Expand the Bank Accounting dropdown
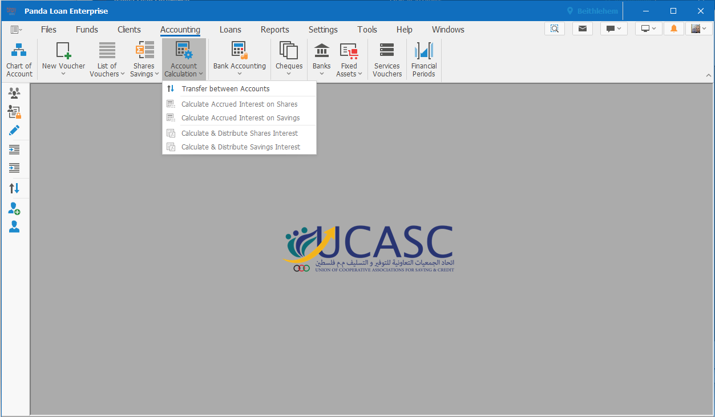 [240, 74]
